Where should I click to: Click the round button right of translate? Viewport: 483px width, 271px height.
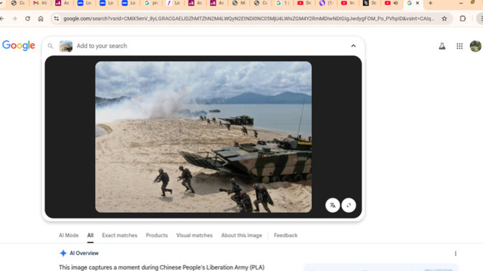349,205
